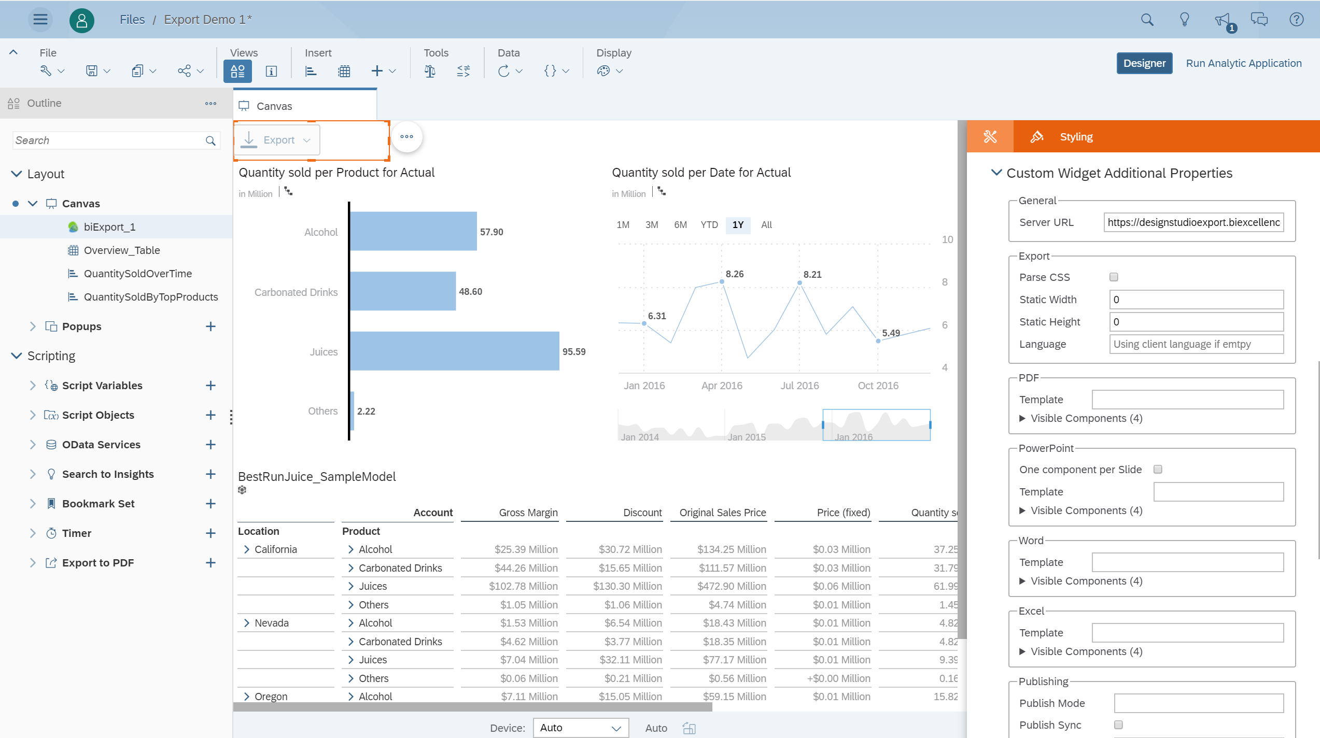The image size is (1320, 738).
Task: Enable the Publish Sync checkbox
Action: pyautogui.click(x=1118, y=725)
